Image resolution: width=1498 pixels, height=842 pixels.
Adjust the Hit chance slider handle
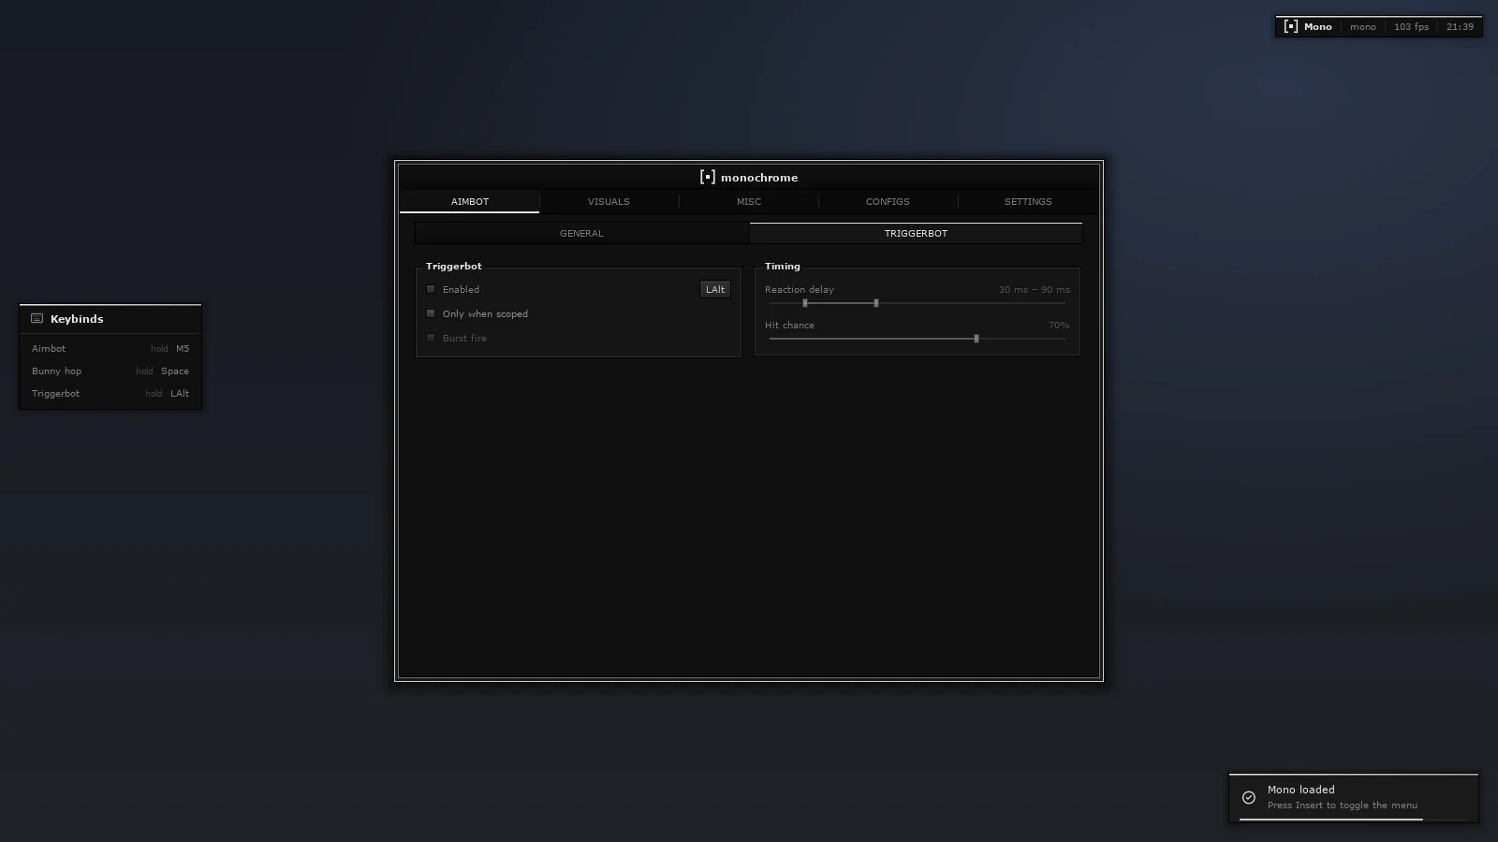[x=977, y=339]
